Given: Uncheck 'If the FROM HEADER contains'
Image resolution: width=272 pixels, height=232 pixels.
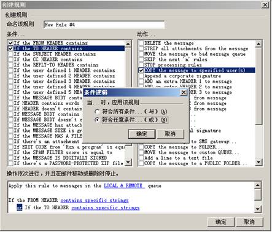Looking at the screenshot, I should click(10, 43).
